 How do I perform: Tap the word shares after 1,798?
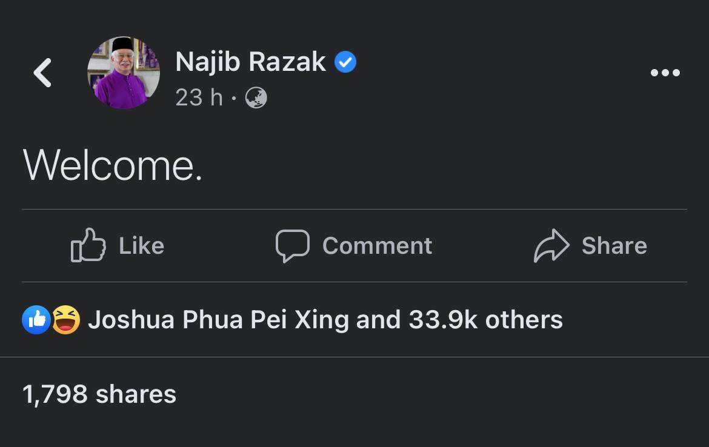point(136,394)
